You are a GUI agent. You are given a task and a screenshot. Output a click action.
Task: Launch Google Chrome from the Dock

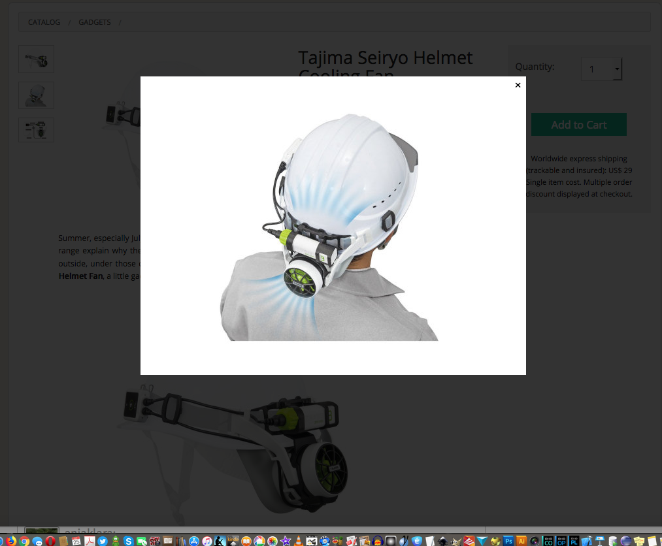point(24,541)
